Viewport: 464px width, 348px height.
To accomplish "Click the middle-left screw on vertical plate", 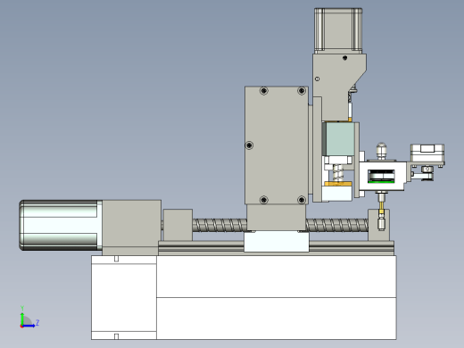I will [x=249, y=145].
